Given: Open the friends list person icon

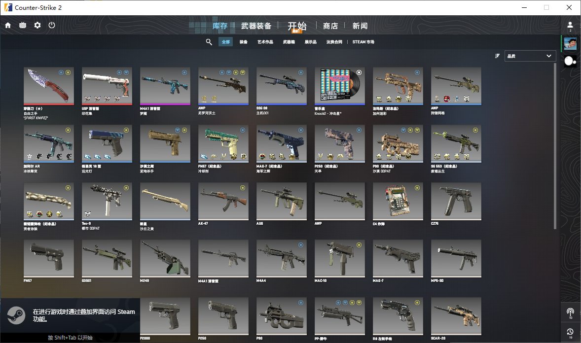Looking at the screenshot, I should [x=570, y=25].
